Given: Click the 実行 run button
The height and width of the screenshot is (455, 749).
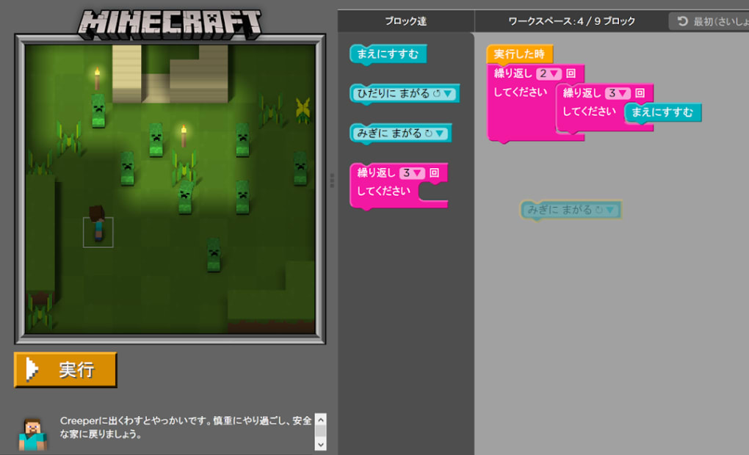Looking at the screenshot, I should click(65, 370).
